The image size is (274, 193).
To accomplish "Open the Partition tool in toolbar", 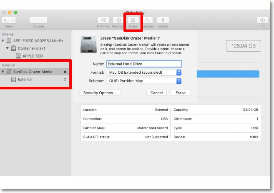I will click(118, 20).
